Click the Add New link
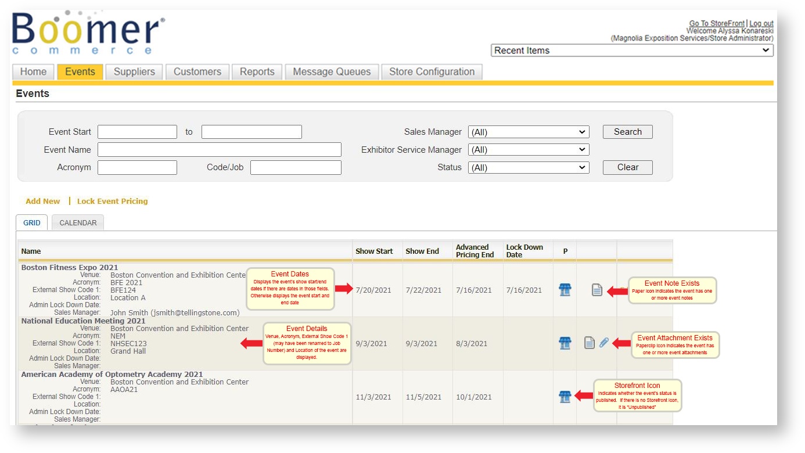This screenshot has height=453, width=805. (x=42, y=201)
